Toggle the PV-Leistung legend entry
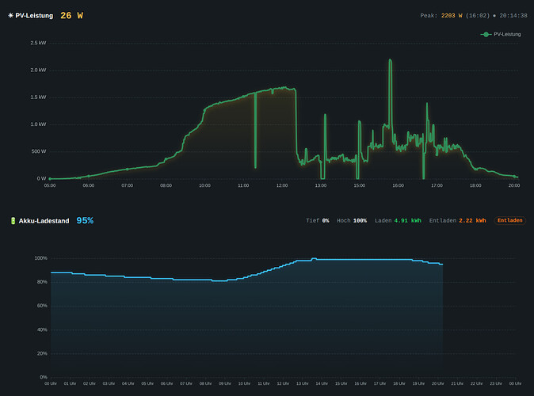534x396 pixels. coord(501,34)
